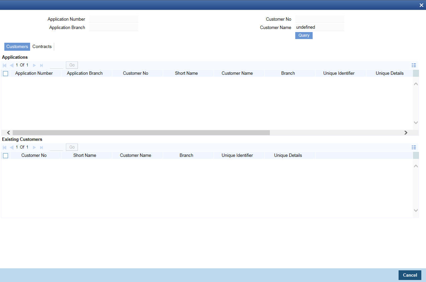Click the Applications horizontal scrollbar thumb
The image size is (426, 282).
[141, 132]
